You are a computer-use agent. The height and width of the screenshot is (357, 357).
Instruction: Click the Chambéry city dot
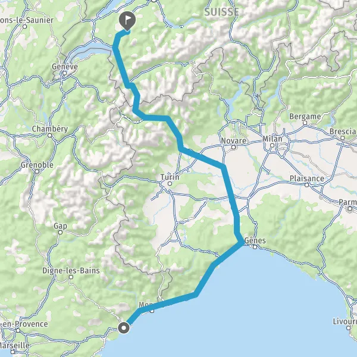coord(49,136)
